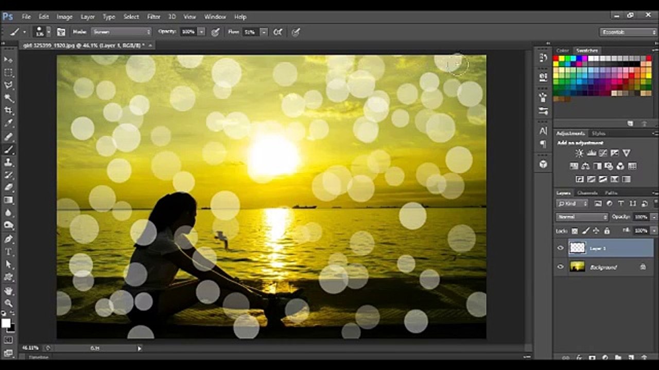Select the Gradient tool

point(9,200)
